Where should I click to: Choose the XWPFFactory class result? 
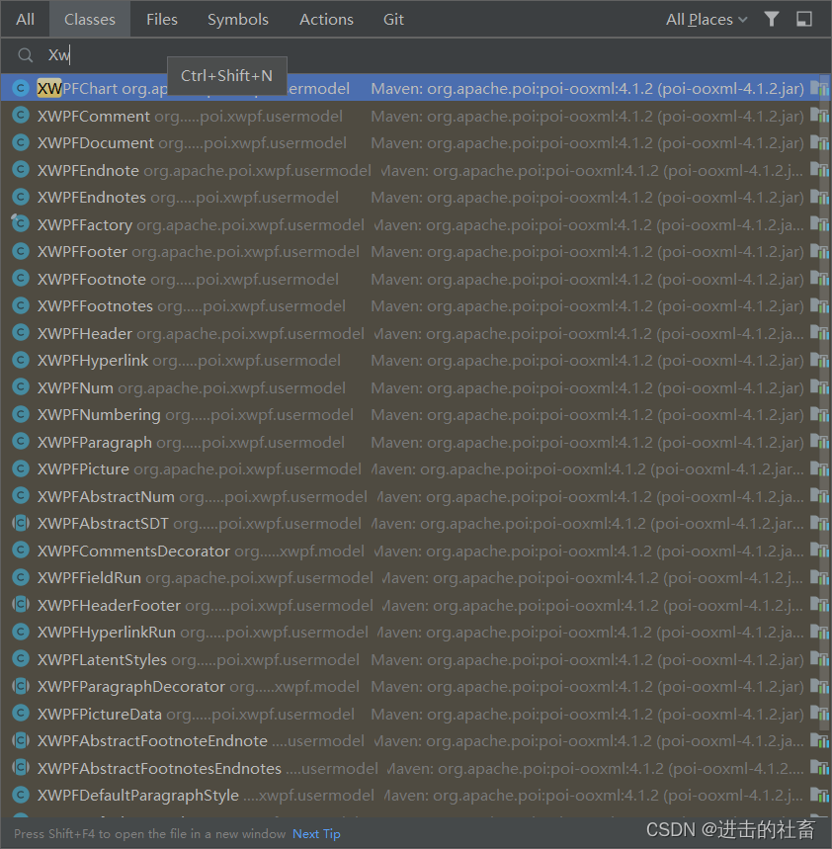(x=416, y=224)
